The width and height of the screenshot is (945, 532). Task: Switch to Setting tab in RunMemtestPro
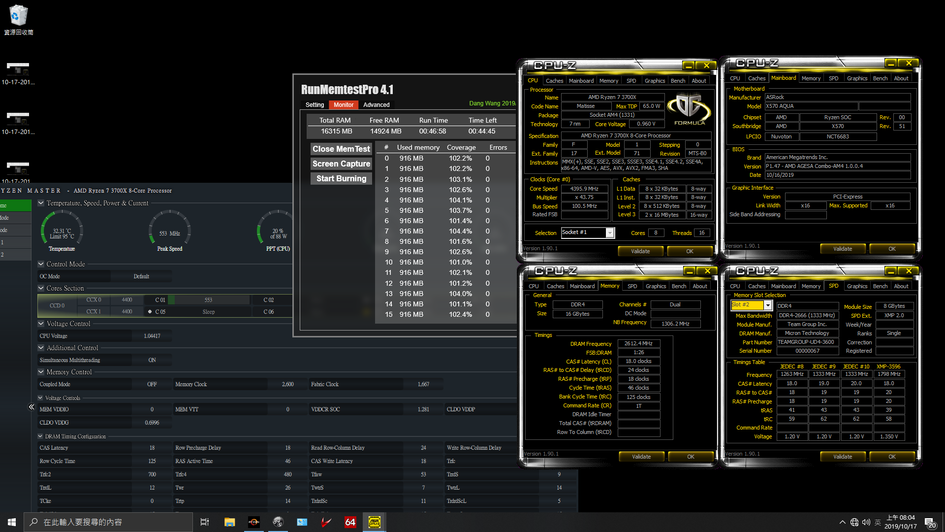315,105
